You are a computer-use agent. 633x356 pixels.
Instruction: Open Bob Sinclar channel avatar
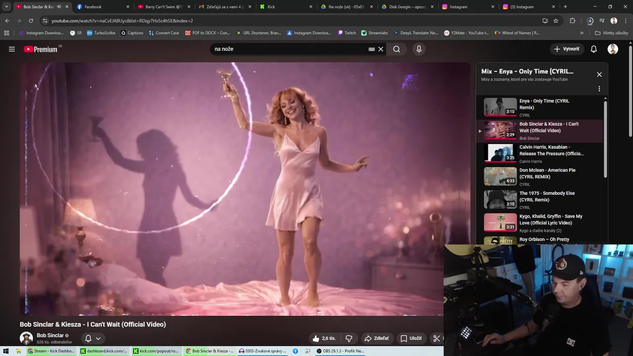coord(26,338)
